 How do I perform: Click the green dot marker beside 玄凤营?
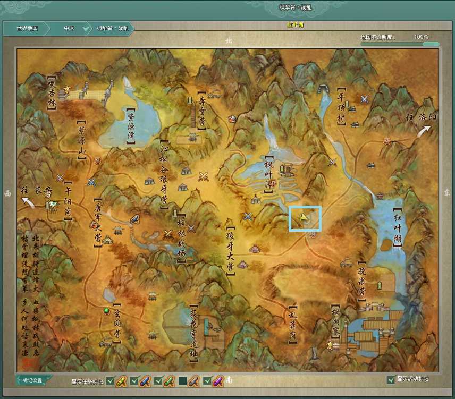(106, 310)
